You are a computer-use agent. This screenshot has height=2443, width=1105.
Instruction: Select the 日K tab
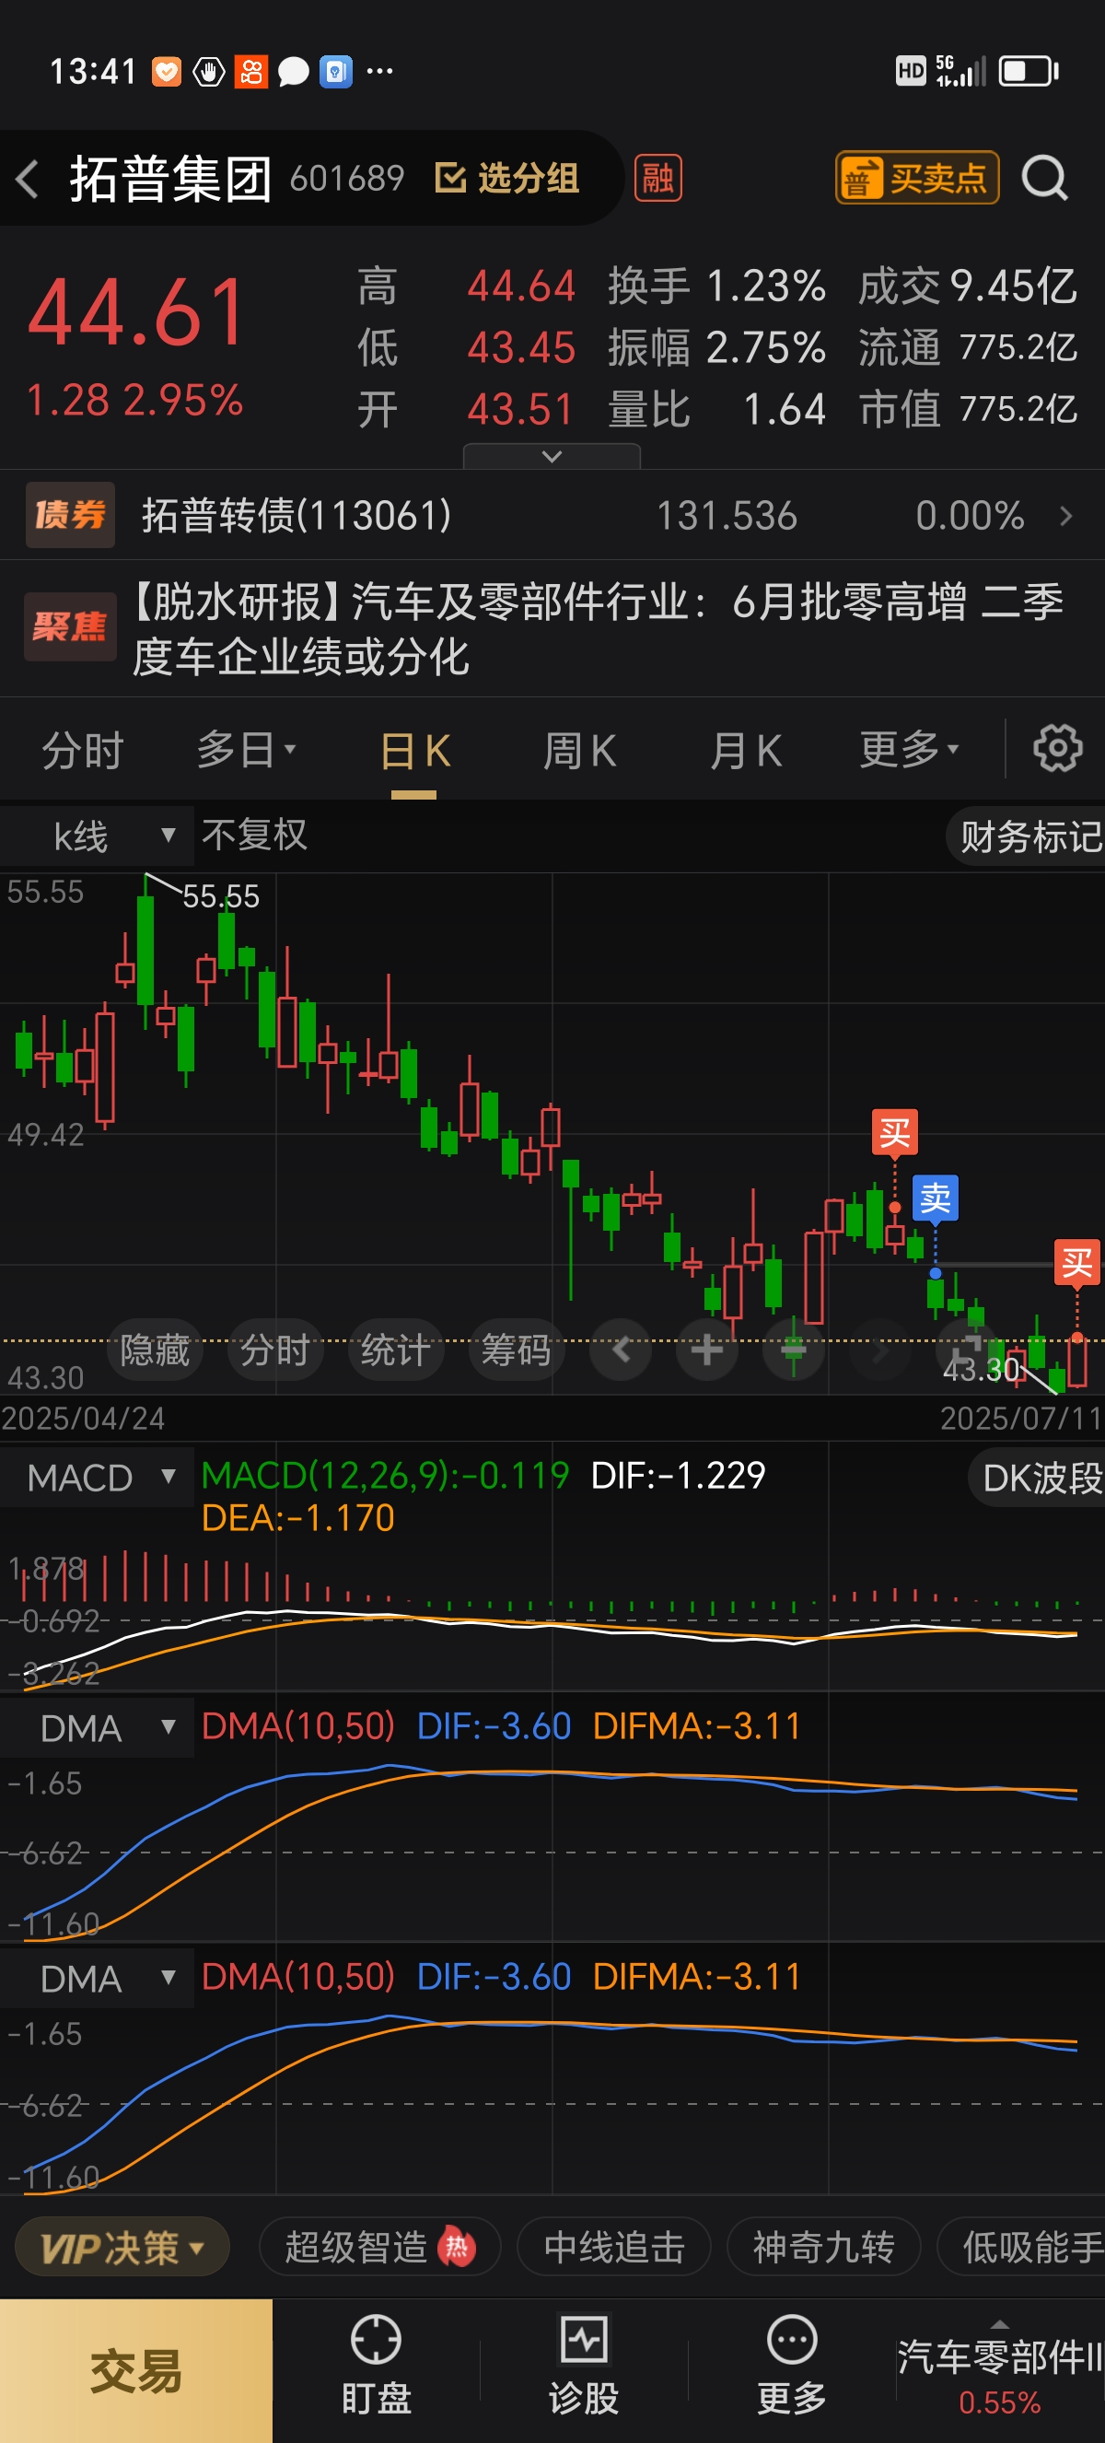pos(414,751)
